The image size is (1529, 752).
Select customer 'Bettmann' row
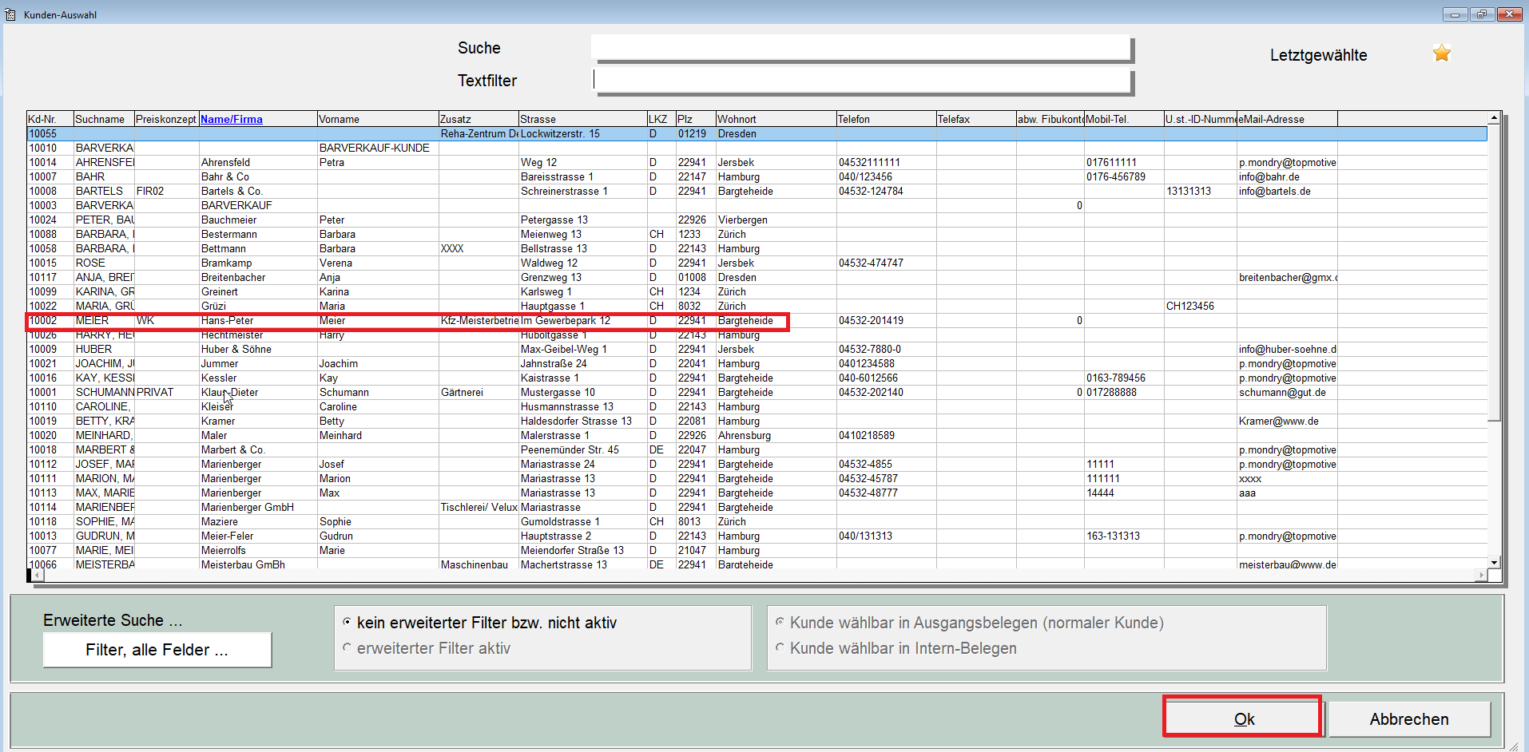[757, 248]
